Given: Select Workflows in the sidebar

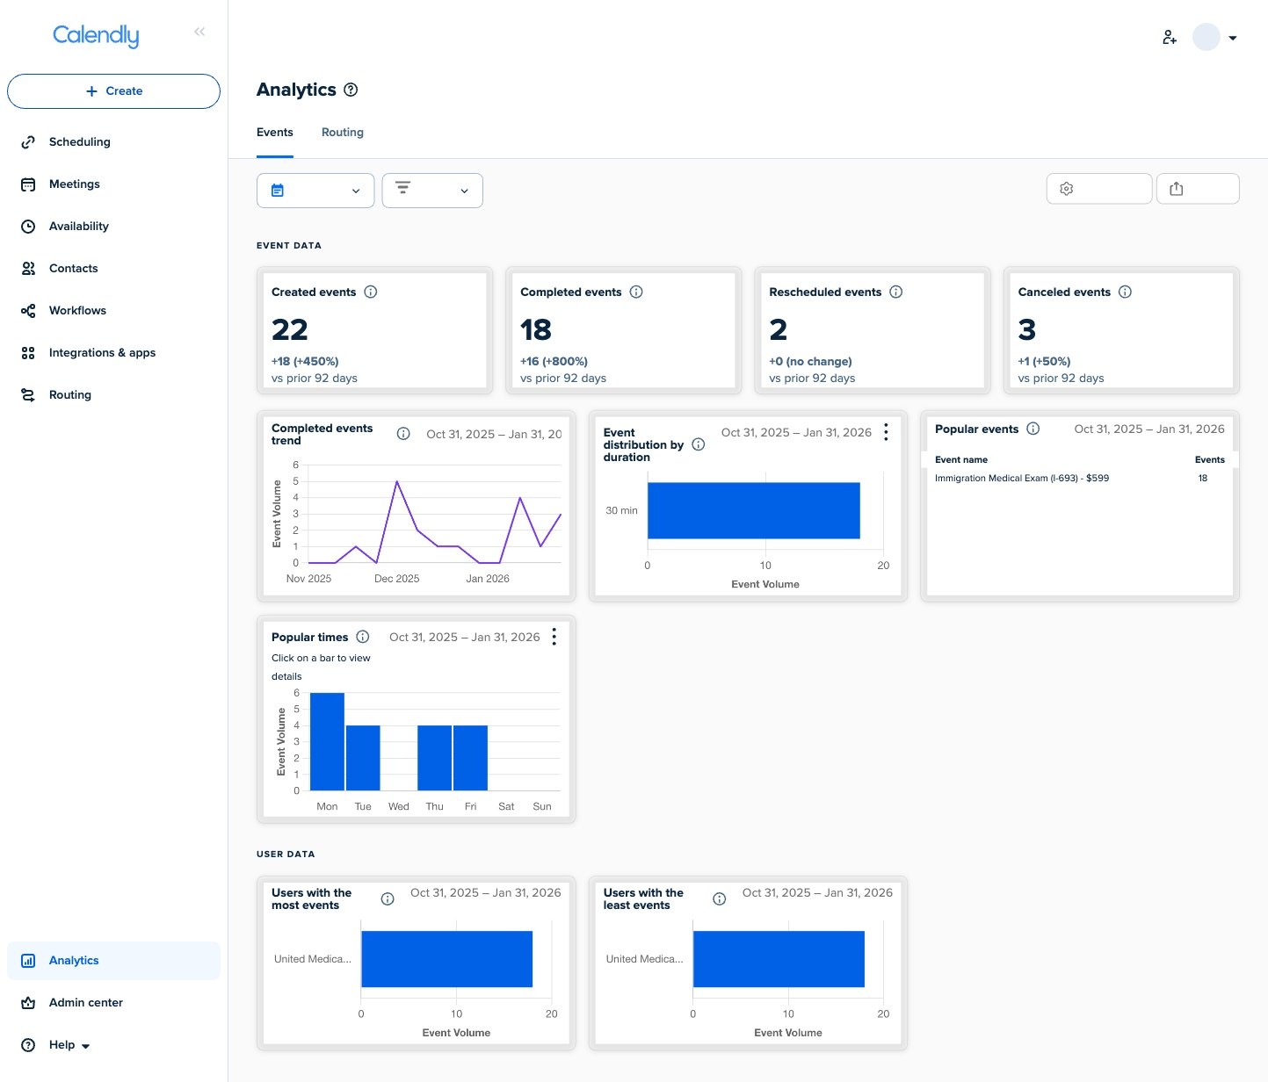Looking at the screenshot, I should (x=27, y=310).
